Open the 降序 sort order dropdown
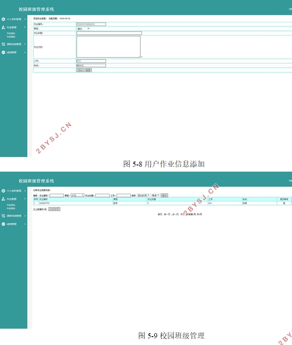Image resolution: width=292 pixels, height=345 pixels. click(x=155, y=195)
